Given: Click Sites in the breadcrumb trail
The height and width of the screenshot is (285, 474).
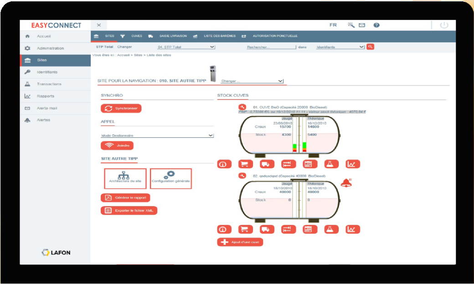Looking at the screenshot, I should pyautogui.click(x=138, y=55).
